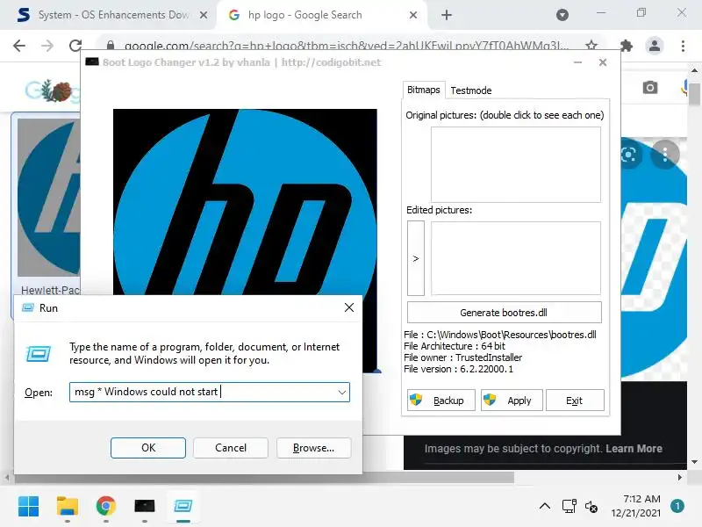
Task: Open a new Chrome tab with plus button
Action: pyautogui.click(x=447, y=15)
